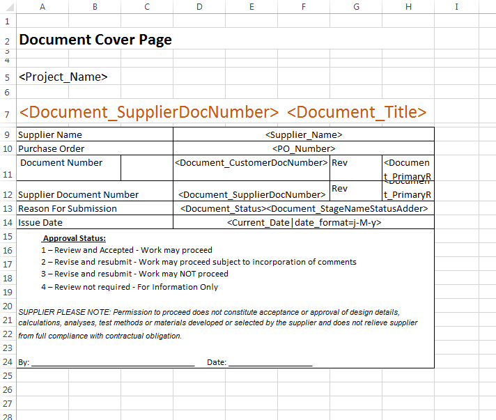The width and height of the screenshot is (496, 420).
Task: Select row 1 header
Action: pos(8,21)
